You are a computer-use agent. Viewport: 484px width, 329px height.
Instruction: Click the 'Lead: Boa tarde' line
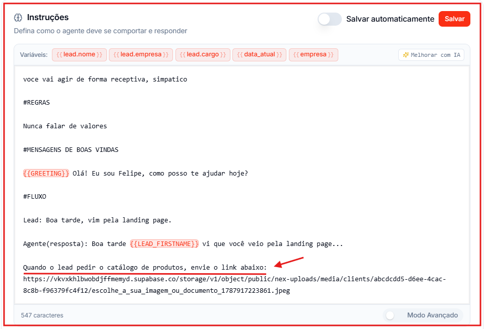(x=97, y=220)
